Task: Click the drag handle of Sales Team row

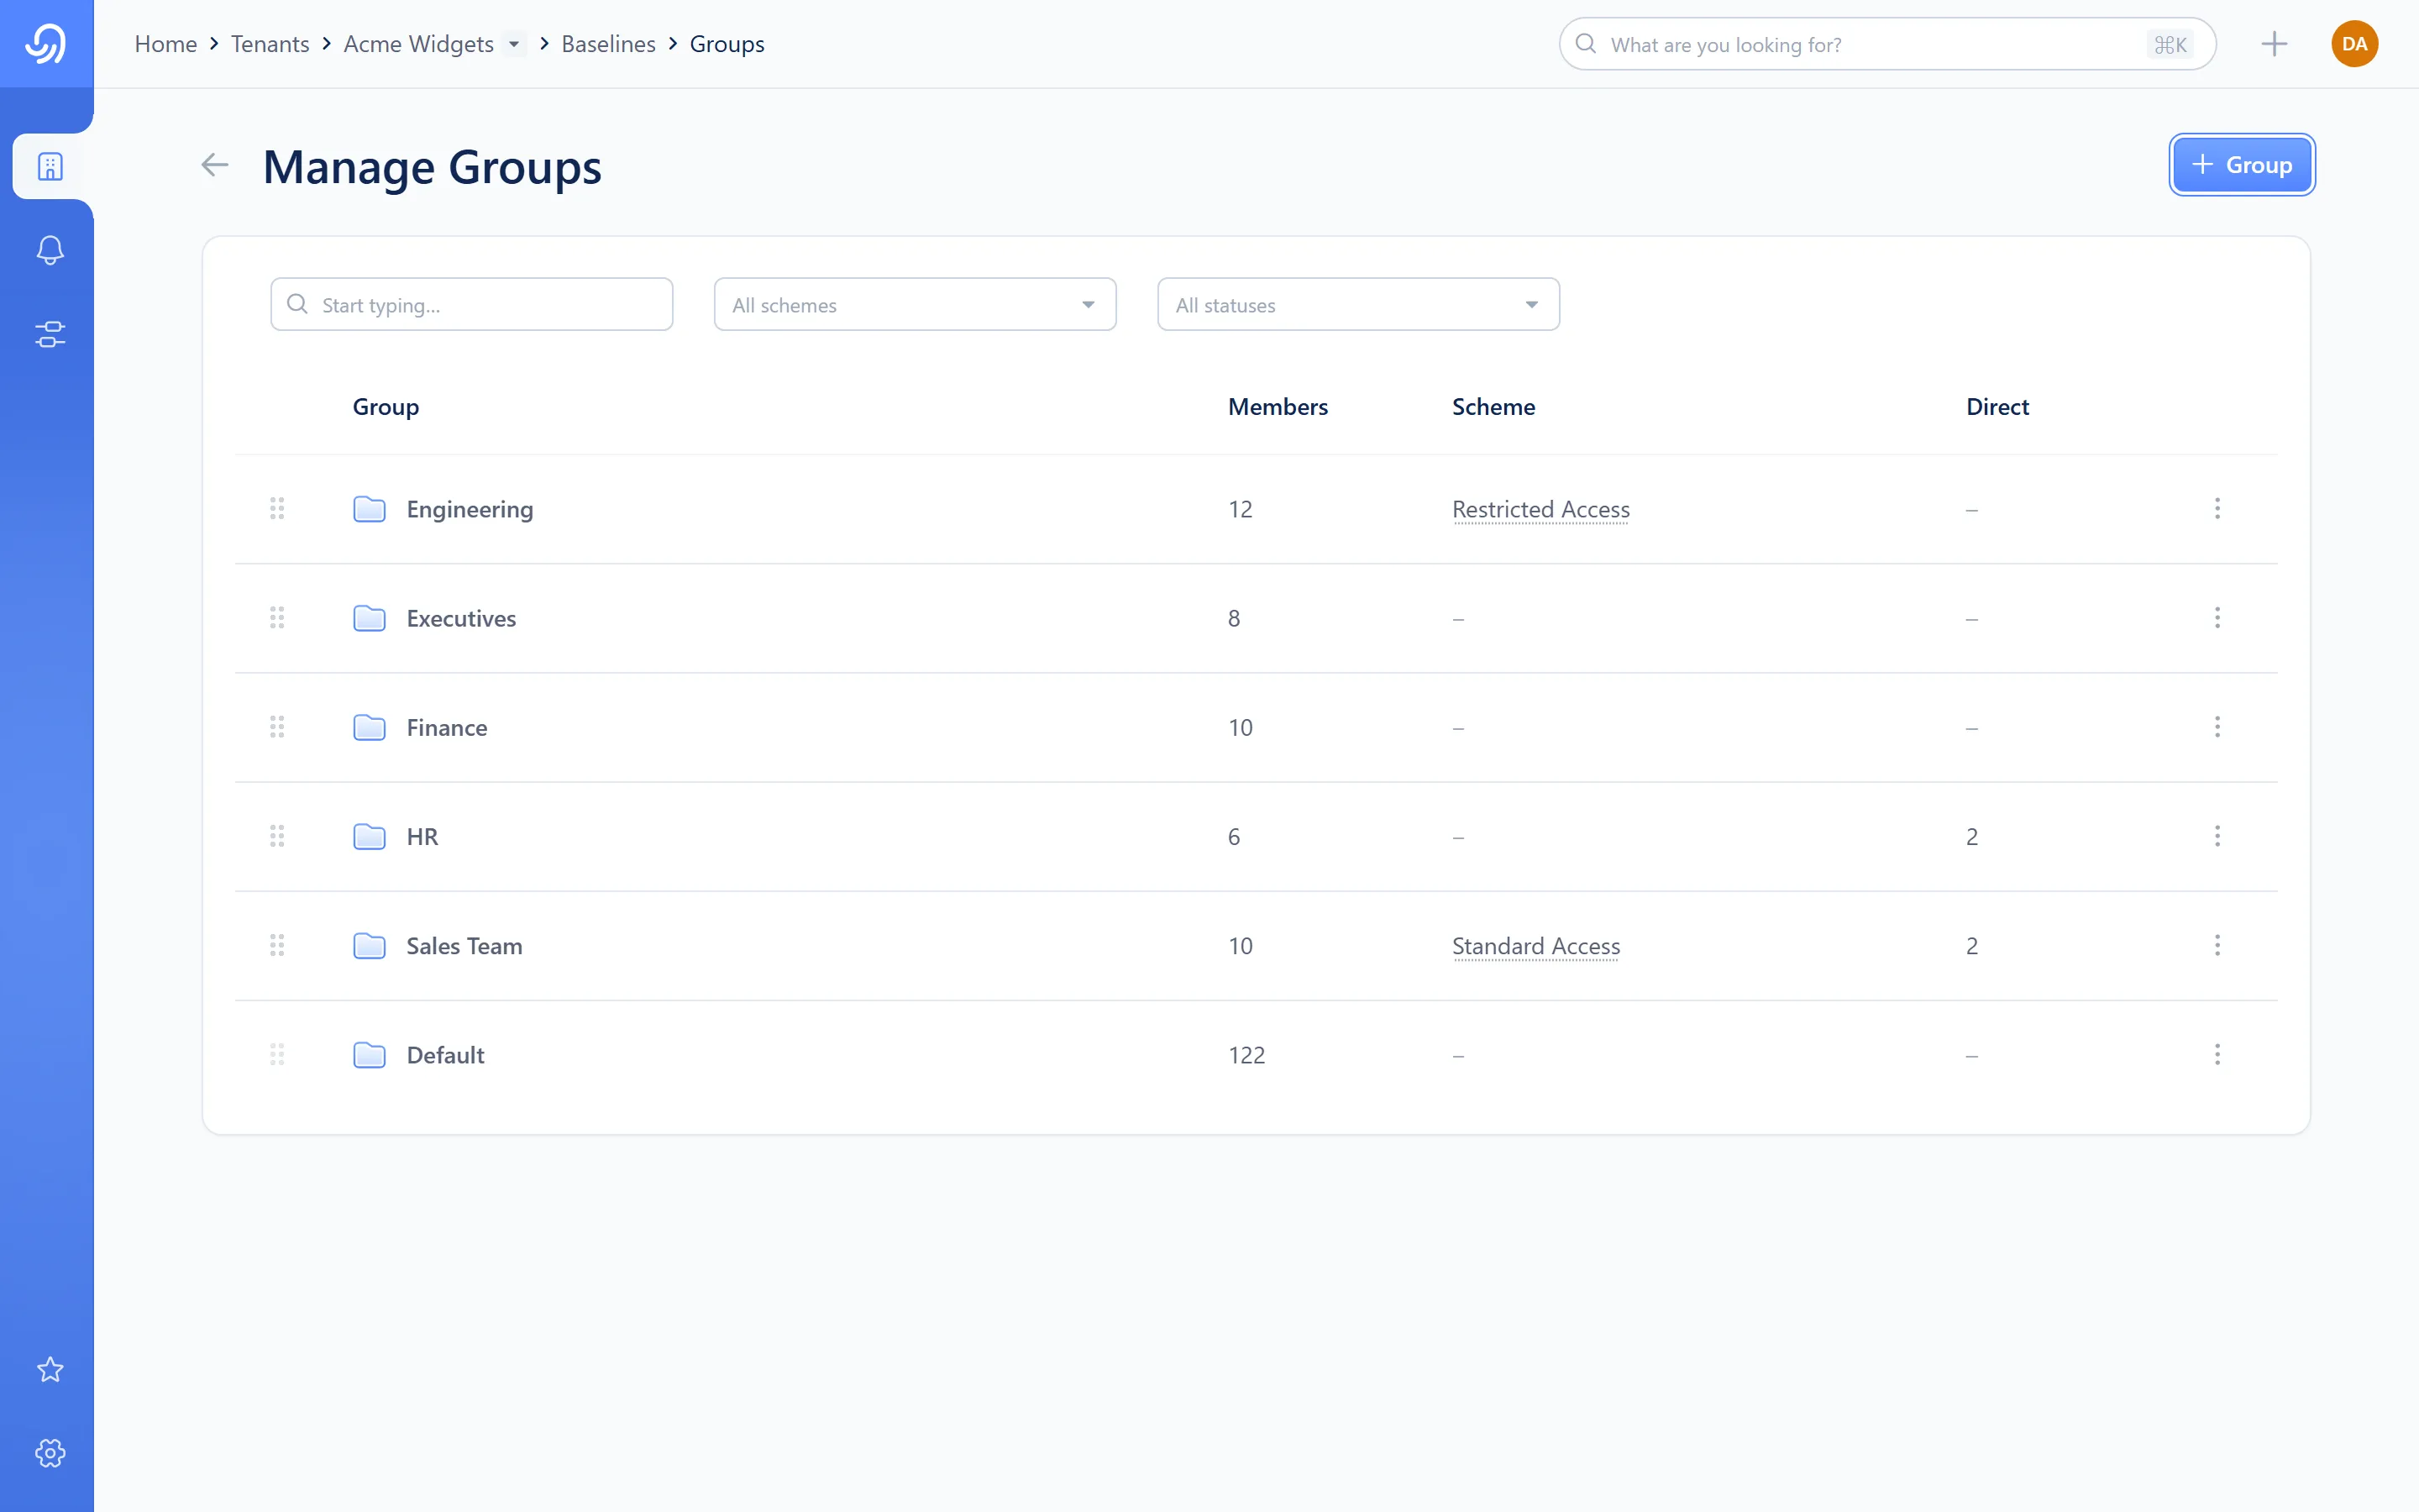Action: [277, 946]
